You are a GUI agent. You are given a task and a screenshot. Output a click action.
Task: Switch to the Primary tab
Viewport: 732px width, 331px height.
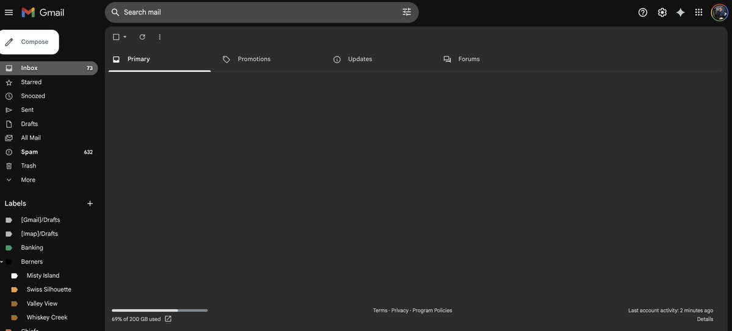coord(160,59)
